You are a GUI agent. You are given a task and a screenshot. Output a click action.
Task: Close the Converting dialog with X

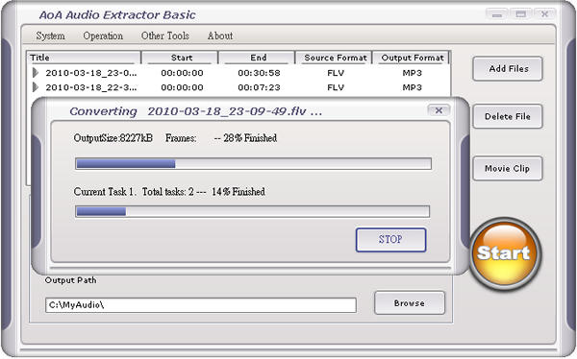(439, 110)
